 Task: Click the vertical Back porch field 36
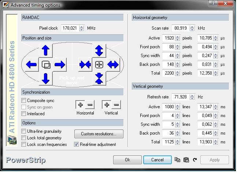pos(169,133)
